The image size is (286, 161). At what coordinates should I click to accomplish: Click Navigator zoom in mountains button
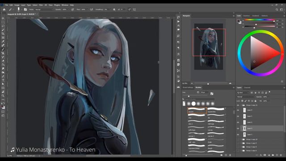click(x=230, y=83)
